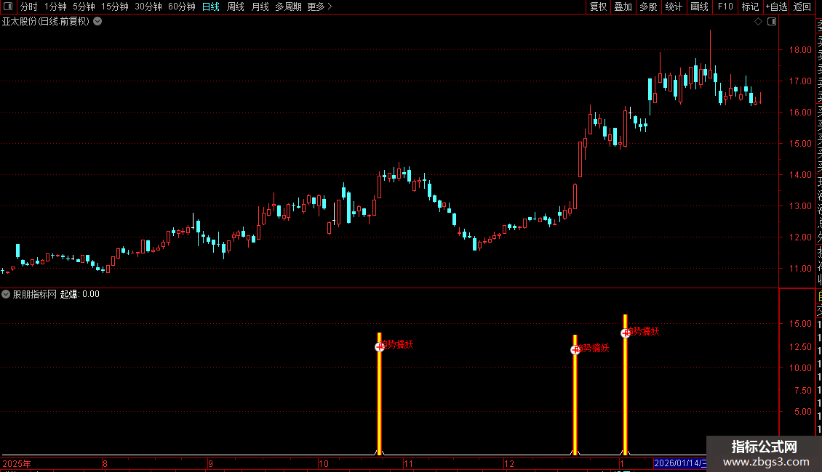Click the 2026/01/14 date label
Image resolution: width=822 pixels, height=472 pixels.
[x=680, y=463]
